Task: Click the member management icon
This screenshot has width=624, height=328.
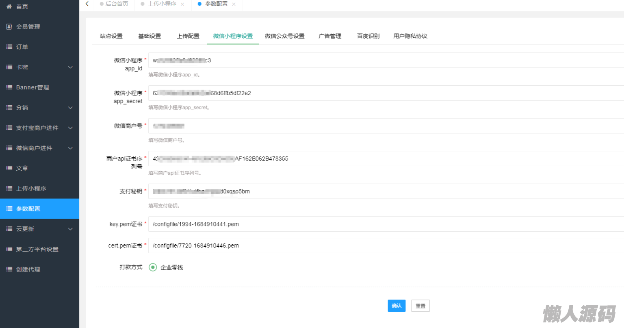Action: pyautogui.click(x=9, y=27)
